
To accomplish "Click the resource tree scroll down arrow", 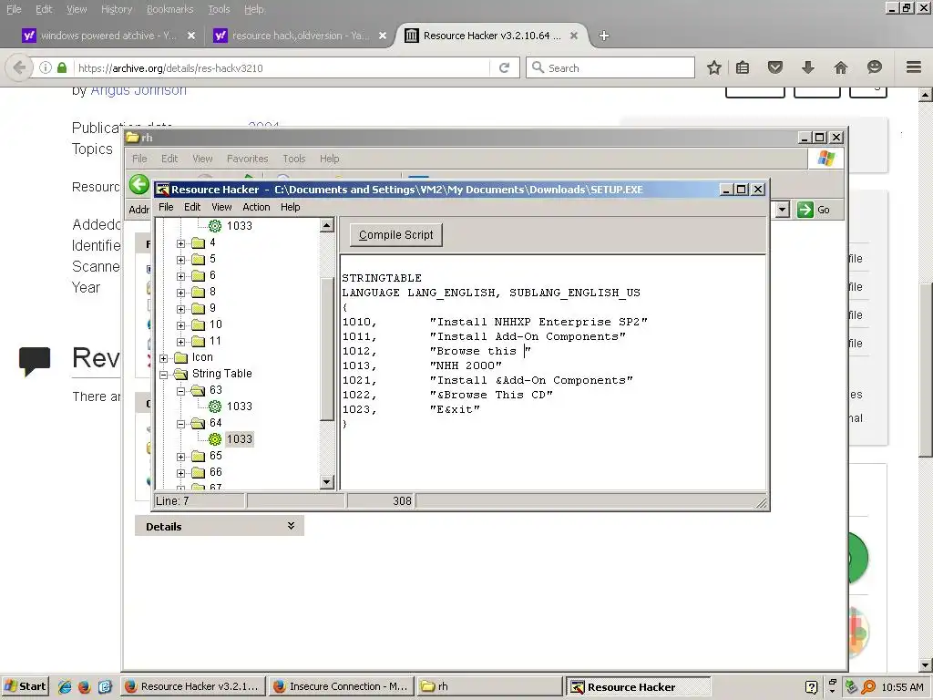I will pyautogui.click(x=327, y=482).
